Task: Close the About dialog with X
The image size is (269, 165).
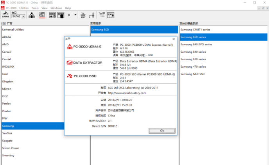Action: [174, 39]
